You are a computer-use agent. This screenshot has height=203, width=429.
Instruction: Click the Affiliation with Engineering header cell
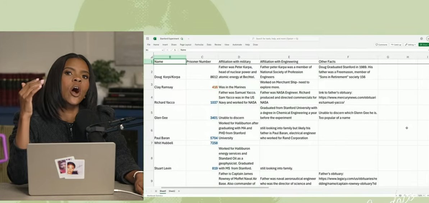[289, 61]
